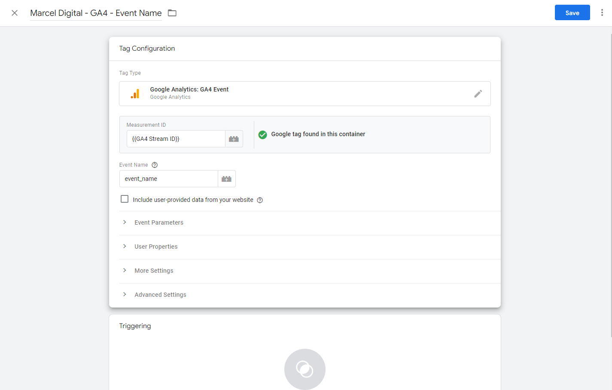The image size is (612, 390).
Task: Open variable picker beside Measurement ID field
Action: pos(234,139)
